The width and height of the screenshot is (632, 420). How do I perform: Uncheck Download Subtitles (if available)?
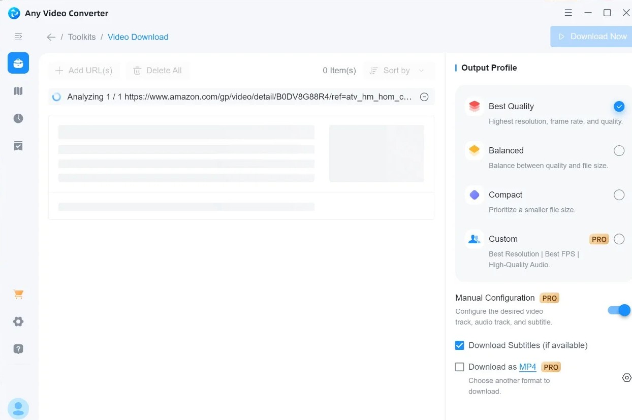[x=459, y=345]
